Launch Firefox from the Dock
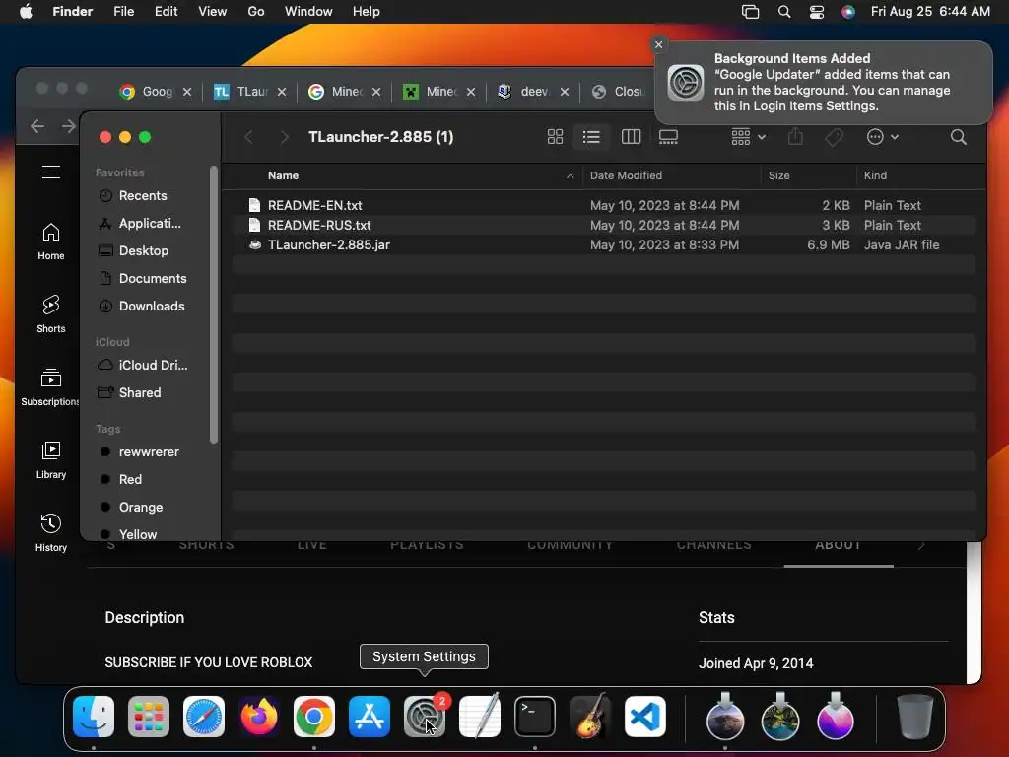This screenshot has width=1009, height=757. pyautogui.click(x=259, y=717)
